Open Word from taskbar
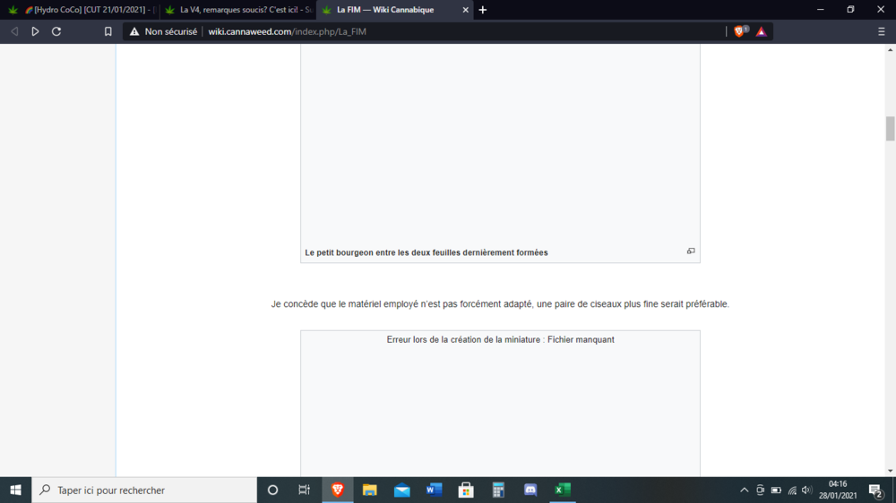This screenshot has height=503, width=896. [434, 490]
